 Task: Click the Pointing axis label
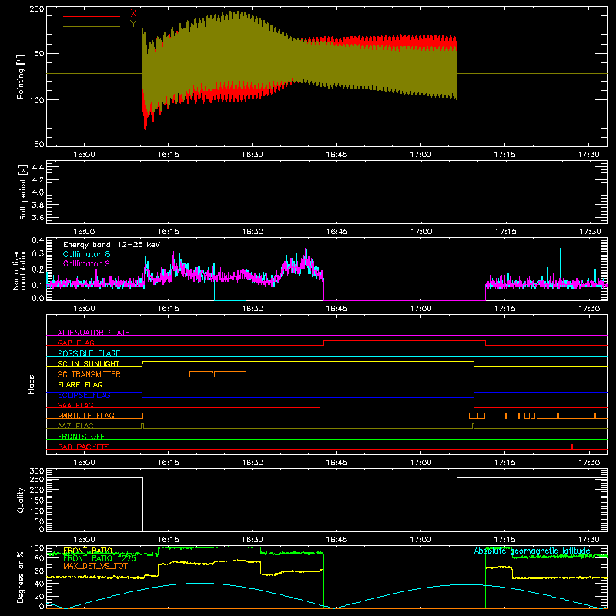[21, 76]
